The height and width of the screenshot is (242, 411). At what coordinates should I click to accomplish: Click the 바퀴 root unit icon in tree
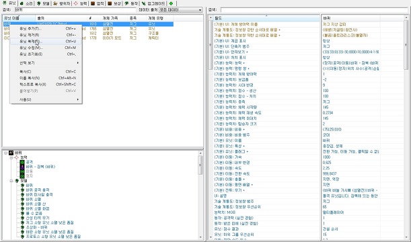[11, 153]
